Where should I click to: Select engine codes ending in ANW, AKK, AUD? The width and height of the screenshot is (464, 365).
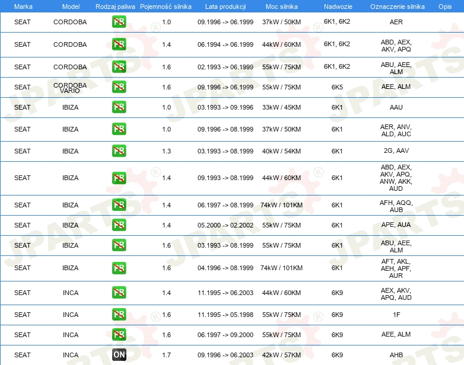point(396,178)
